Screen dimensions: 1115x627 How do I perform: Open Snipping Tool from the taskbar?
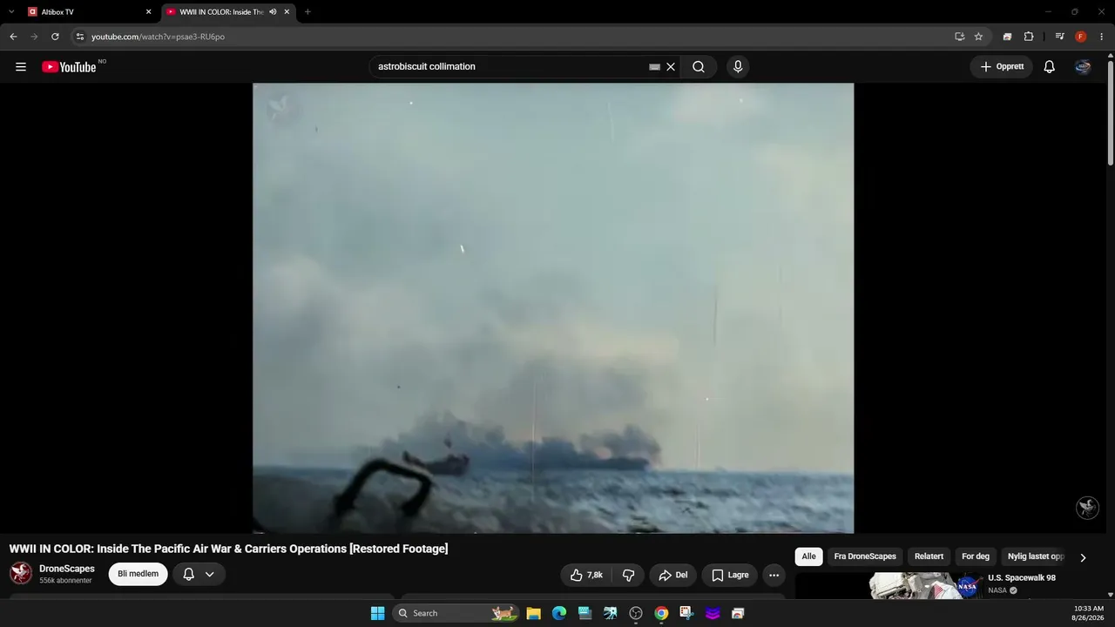tap(686, 613)
